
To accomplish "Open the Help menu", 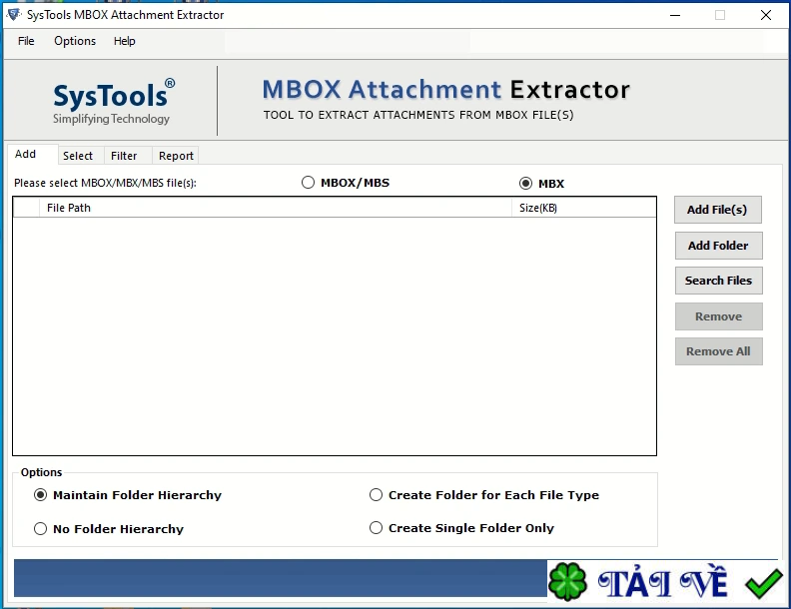I will (x=124, y=41).
